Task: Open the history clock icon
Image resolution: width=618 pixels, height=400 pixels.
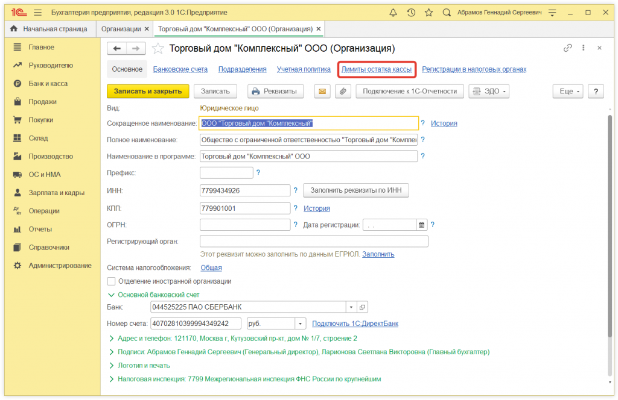Action: [x=411, y=12]
